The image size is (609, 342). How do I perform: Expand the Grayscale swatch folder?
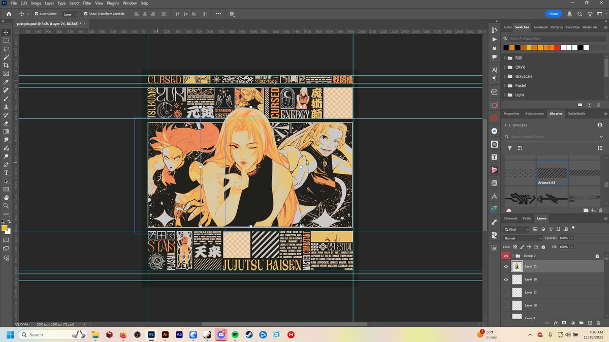[x=504, y=77]
